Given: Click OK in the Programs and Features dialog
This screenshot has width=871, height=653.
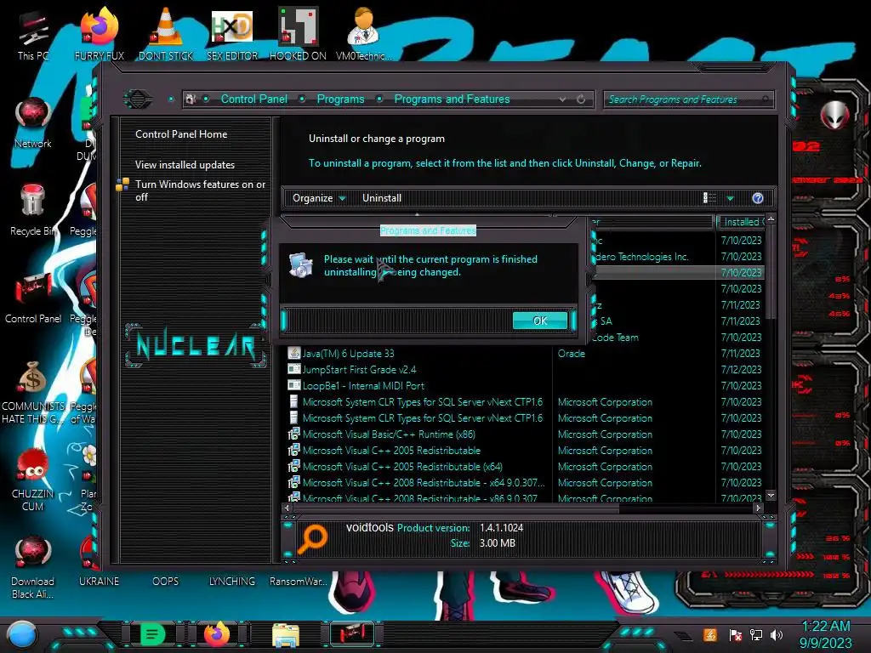Looking at the screenshot, I should (x=540, y=321).
